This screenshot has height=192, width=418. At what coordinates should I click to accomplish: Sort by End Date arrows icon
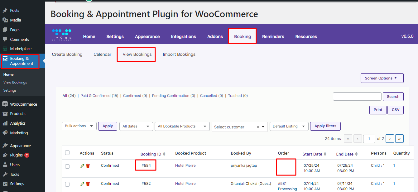click(x=356, y=154)
